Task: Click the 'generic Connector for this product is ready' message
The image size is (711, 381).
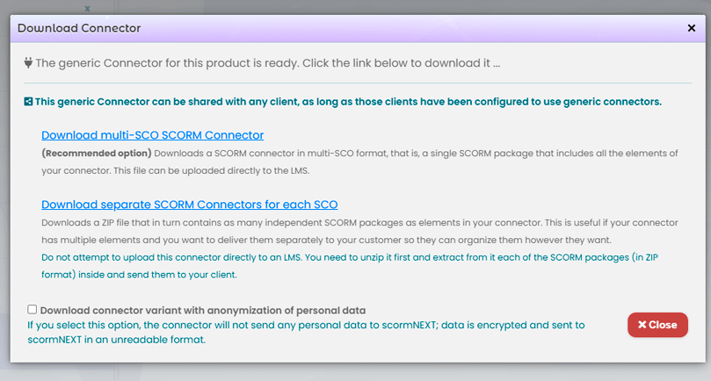Action: pos(267,63)
